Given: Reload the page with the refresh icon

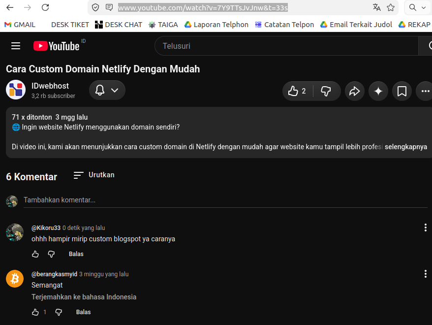Looking at the screenshot, I should pos(45,7).
